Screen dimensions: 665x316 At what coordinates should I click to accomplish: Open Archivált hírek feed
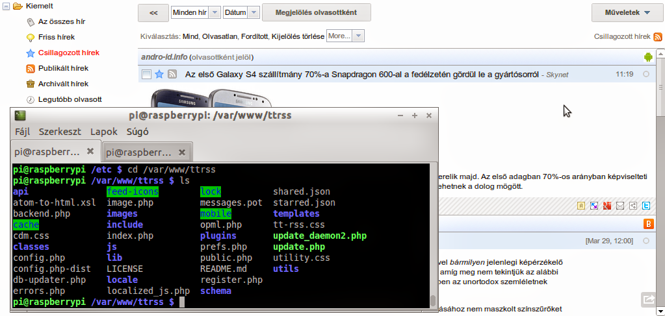pyautogui.click(x=63, y=84)
